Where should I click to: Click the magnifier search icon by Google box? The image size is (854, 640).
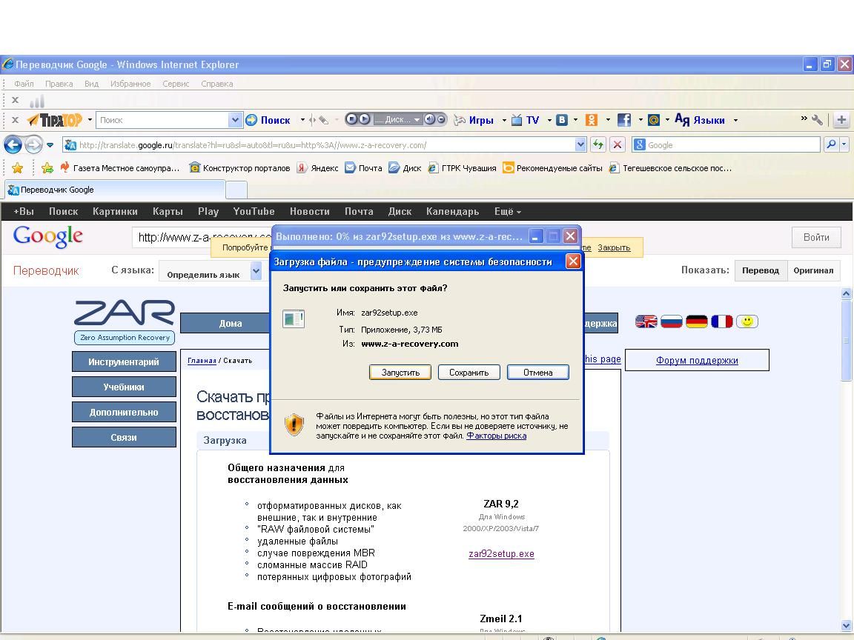831,144
